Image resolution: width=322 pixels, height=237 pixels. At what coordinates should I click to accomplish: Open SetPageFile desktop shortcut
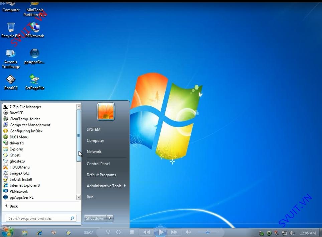pos(35,82)
